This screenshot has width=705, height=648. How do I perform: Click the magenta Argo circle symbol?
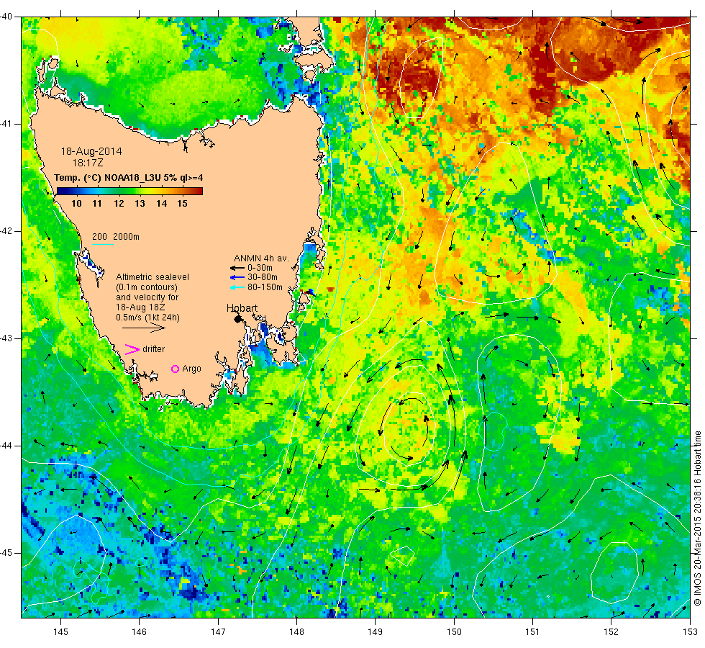[176, 369]
